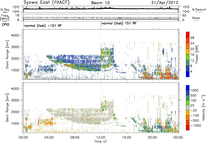Pick the blue top of the velocity colorbar
This screenshot has width=206, height=143.
coord(188,88)
